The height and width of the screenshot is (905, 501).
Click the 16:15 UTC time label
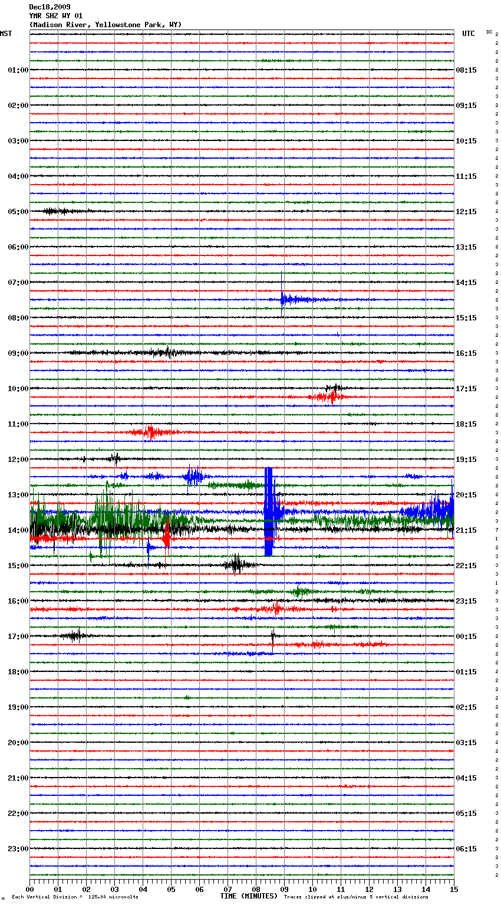click(x=466, y=353)
